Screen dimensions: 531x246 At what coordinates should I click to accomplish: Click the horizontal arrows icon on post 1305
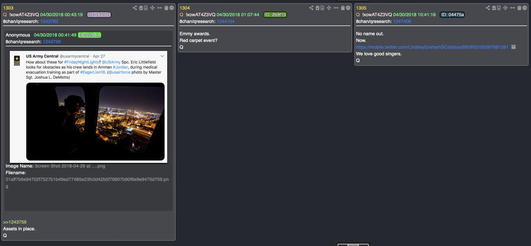[513, 8]
